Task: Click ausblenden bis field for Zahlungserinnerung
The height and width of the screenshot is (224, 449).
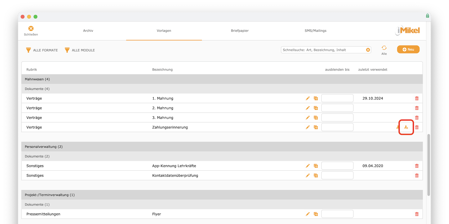Action: [337, 127]
